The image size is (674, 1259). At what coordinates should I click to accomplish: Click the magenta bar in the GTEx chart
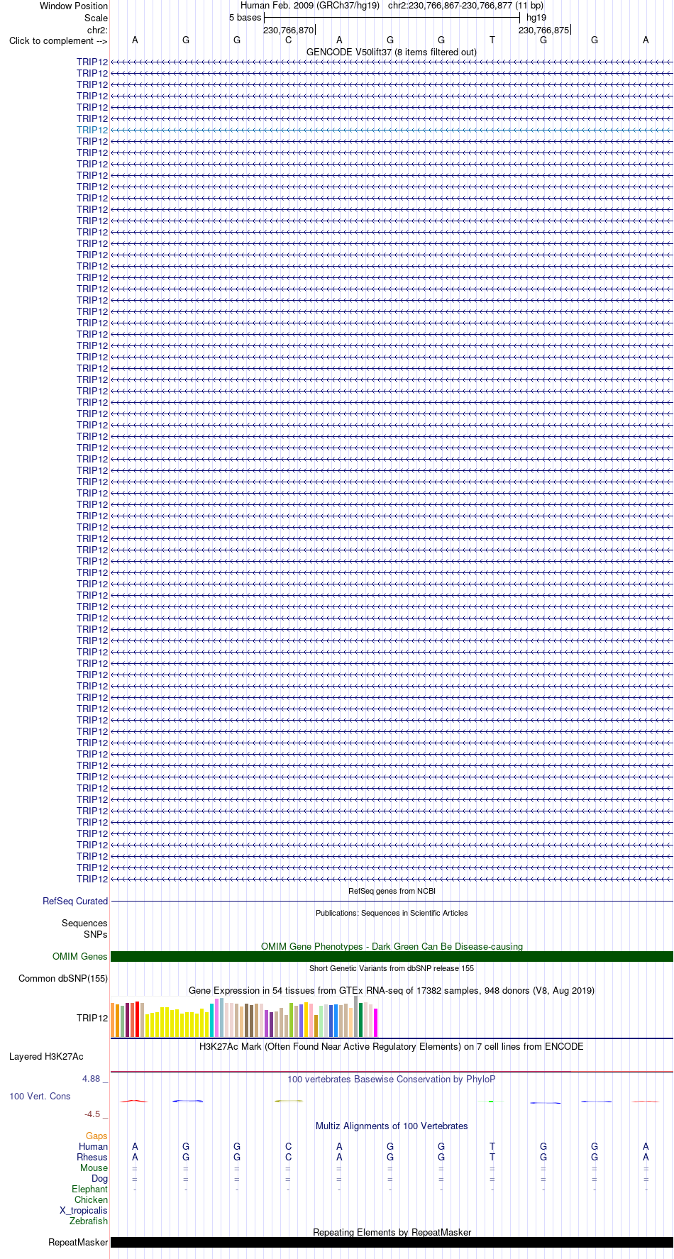[x=375, y=1023]
